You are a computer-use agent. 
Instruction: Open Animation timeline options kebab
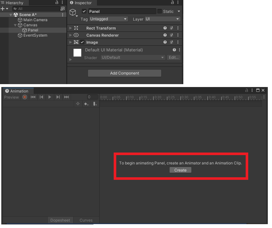tap(264, 97)
